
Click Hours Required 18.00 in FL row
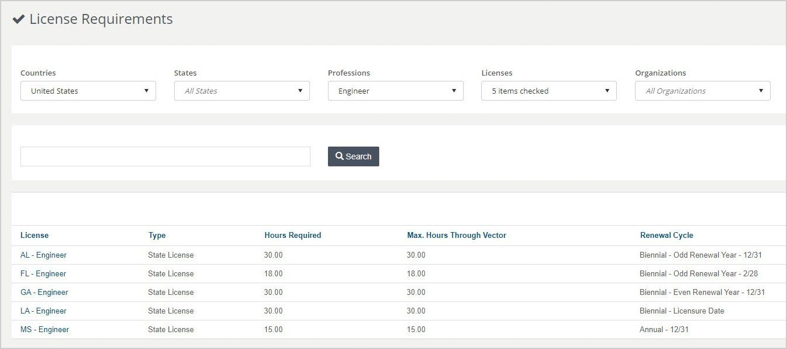pyautogui.click(x=273, y=273)
